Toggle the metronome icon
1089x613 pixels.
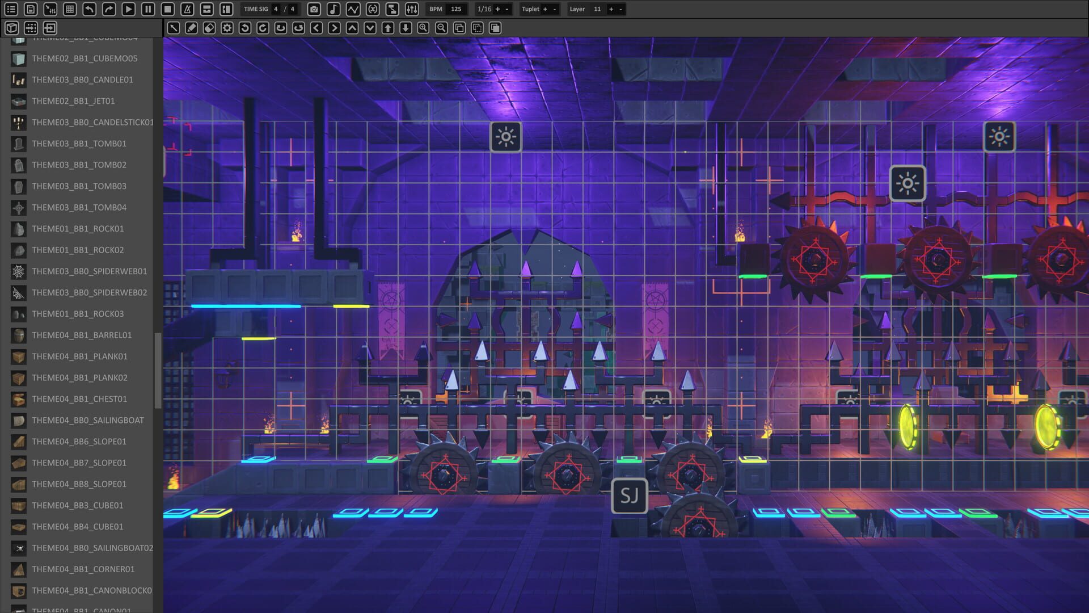[x=187, y=9]
